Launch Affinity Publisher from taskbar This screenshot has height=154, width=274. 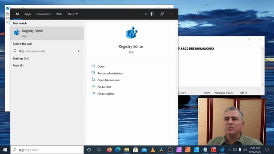(188, 150)
